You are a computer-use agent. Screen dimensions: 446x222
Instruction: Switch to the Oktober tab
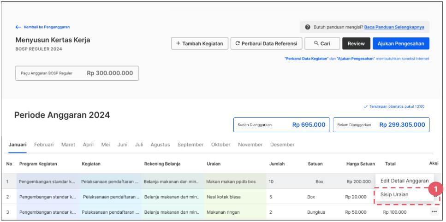[221, 145]
